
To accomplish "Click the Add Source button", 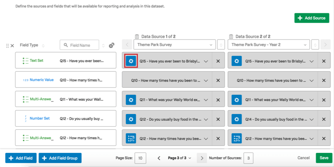I will point(312,18).
